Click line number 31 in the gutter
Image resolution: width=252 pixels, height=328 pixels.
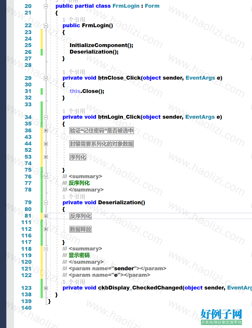(x=28, y=91)
